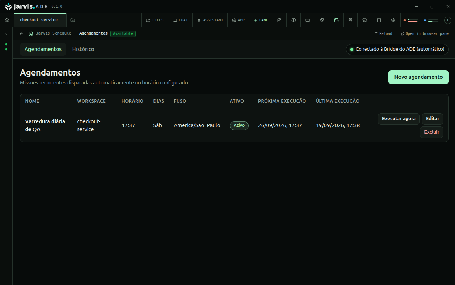455x285 pixels.
Task: Open the user avatar L
Action: click(448, 20)
